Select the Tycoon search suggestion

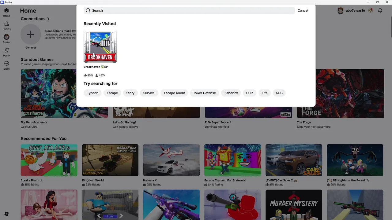pos(92,93)
